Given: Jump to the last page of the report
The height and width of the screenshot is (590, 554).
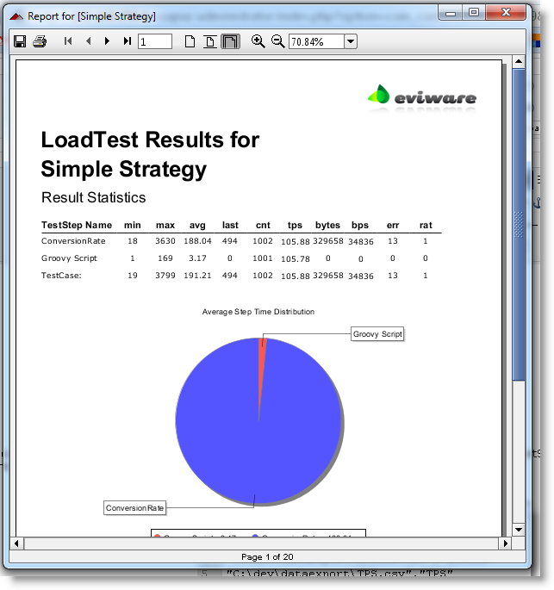Looking at the screenshot, I should 128,40.
